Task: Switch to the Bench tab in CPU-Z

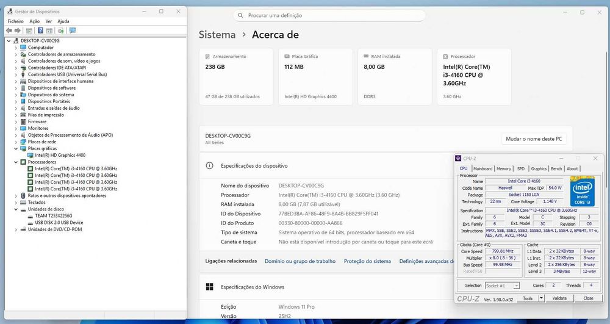Action: tap(556, 169)
